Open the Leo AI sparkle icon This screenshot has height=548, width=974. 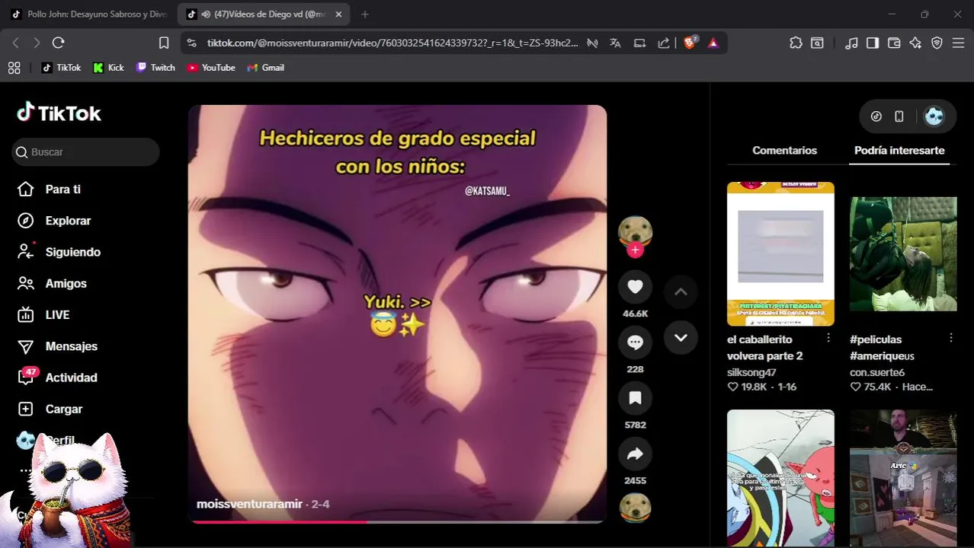[x=915, y=43]
